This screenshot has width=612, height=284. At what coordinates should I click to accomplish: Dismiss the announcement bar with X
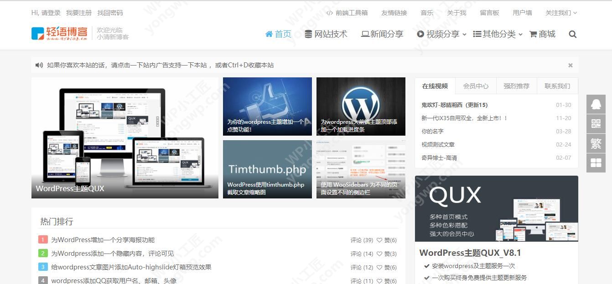570,65
